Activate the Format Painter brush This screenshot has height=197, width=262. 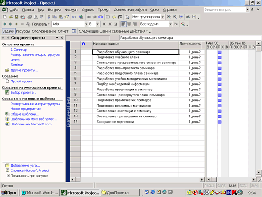pos(67,17)
